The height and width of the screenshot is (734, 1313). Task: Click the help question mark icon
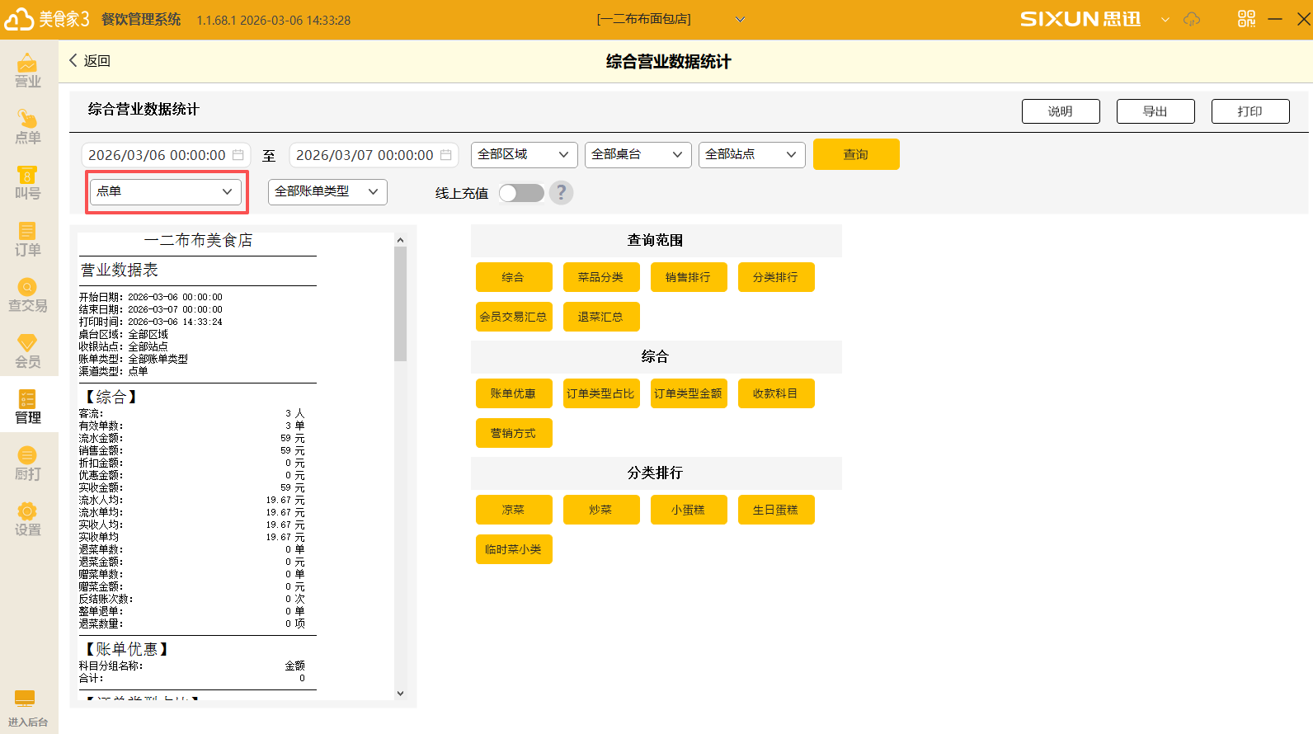coord(561,193)
